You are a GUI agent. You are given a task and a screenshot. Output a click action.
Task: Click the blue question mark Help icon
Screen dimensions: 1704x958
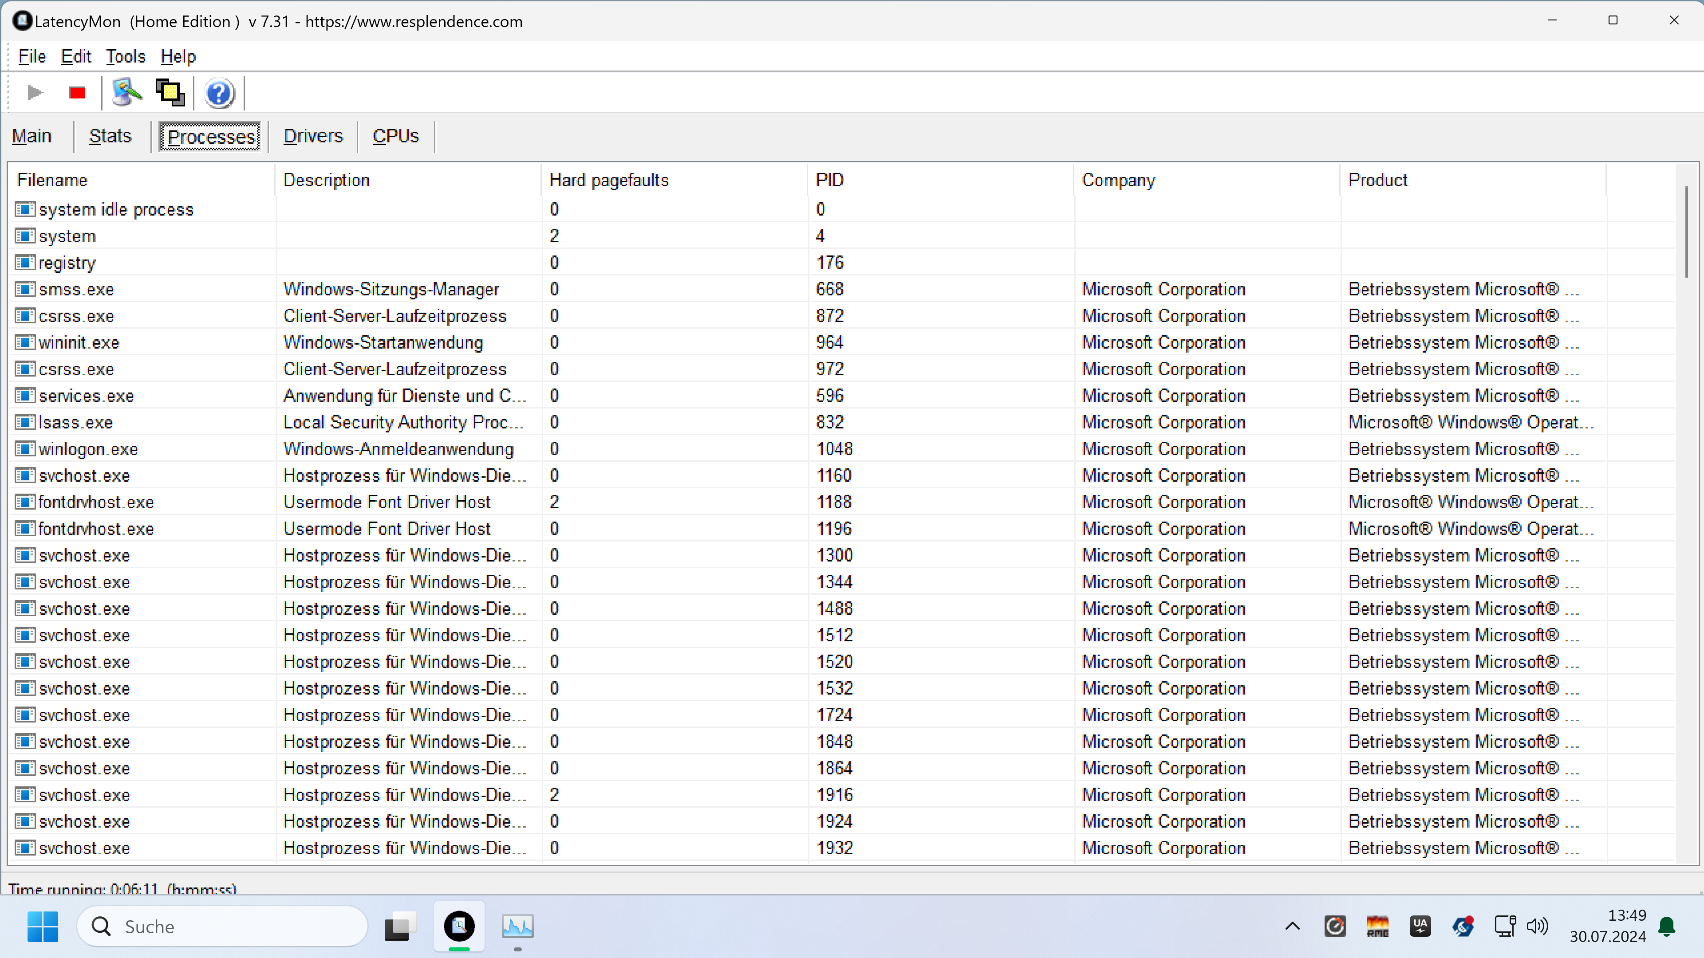tap(219, 93)
